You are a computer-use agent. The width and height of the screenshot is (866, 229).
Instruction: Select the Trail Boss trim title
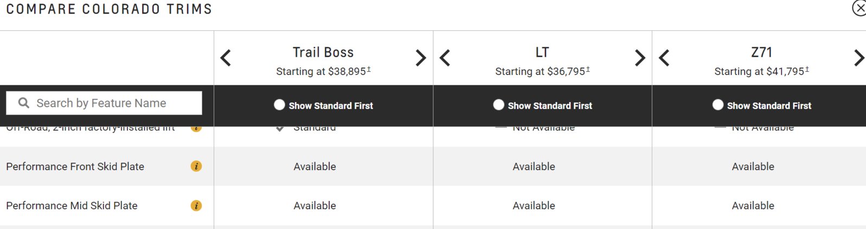tap(323, 52)
